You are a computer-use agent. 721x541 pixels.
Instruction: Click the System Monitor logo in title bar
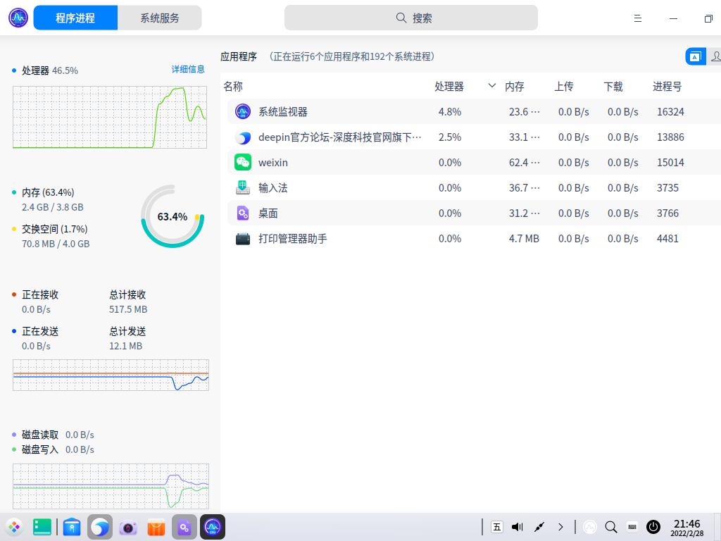tap(18, 18)
